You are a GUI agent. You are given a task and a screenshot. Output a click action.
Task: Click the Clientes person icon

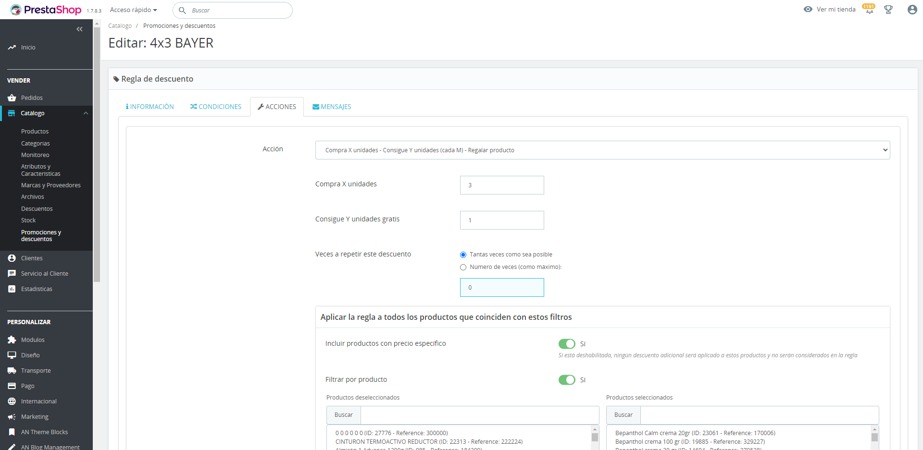[x=12, y=258]
